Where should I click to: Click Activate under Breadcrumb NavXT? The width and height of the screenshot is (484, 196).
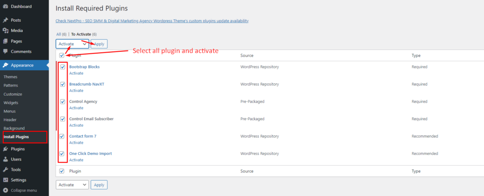[76, 91]
